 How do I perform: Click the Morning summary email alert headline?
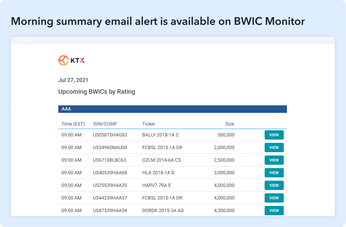(x=158, y=22)
